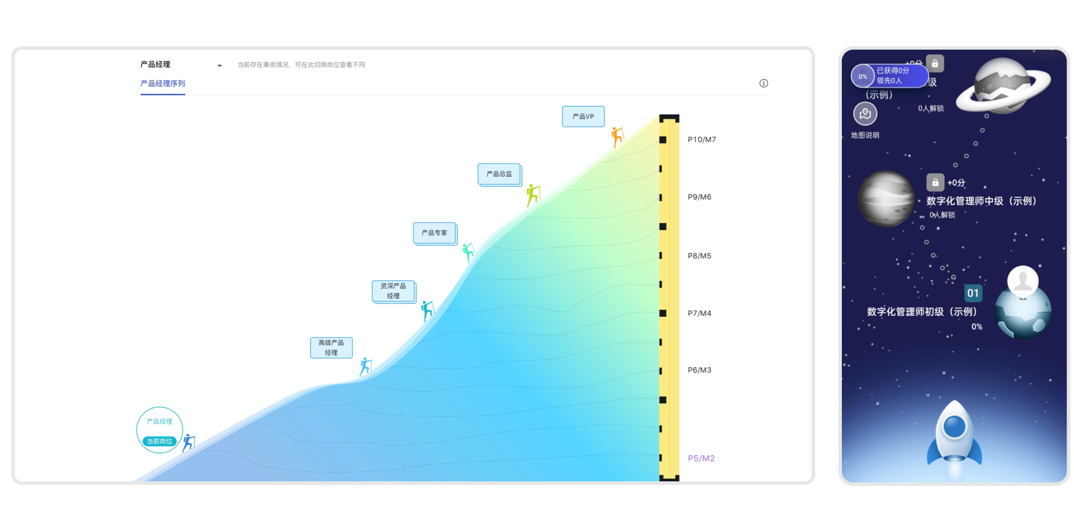This screenshot has height=531, width=1074.
Task: Select the 产品经理序列 tab
Action: pyautogui.click(x=163, y=84)
